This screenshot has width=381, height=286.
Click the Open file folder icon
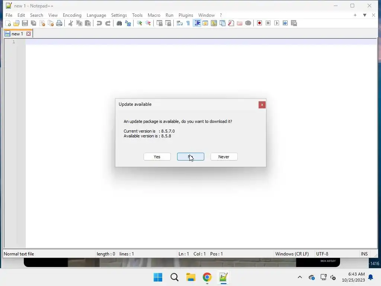pyautogui.click(x=16, y=23)
